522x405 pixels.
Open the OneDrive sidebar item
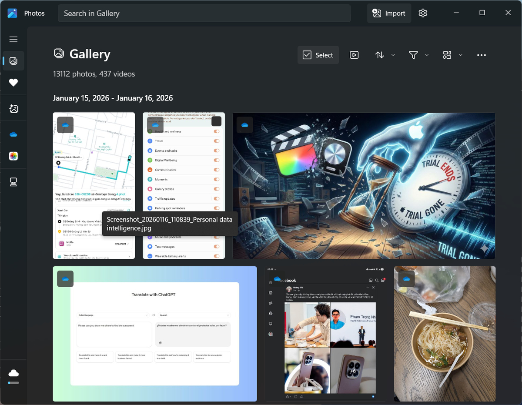point(13,134)
